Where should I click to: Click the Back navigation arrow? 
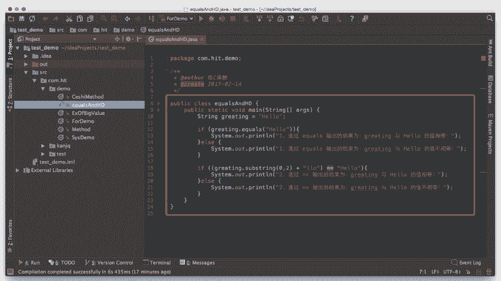click(x=128, y=19)
